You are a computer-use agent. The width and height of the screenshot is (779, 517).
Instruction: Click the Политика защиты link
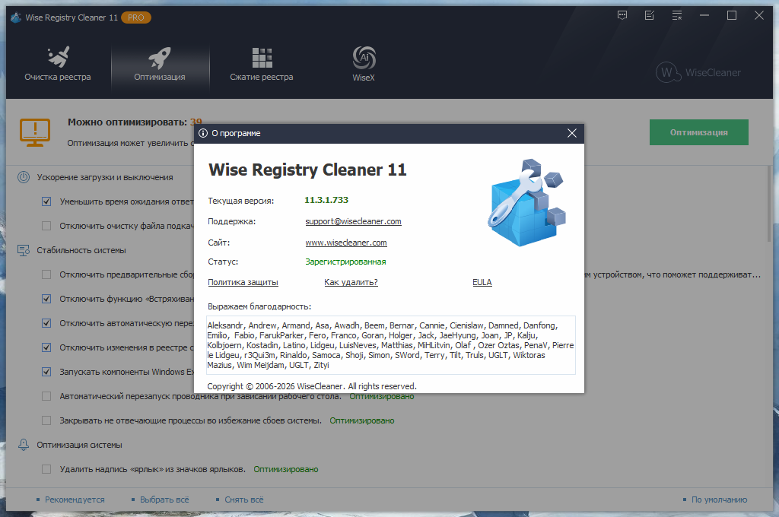coord(243,282)
